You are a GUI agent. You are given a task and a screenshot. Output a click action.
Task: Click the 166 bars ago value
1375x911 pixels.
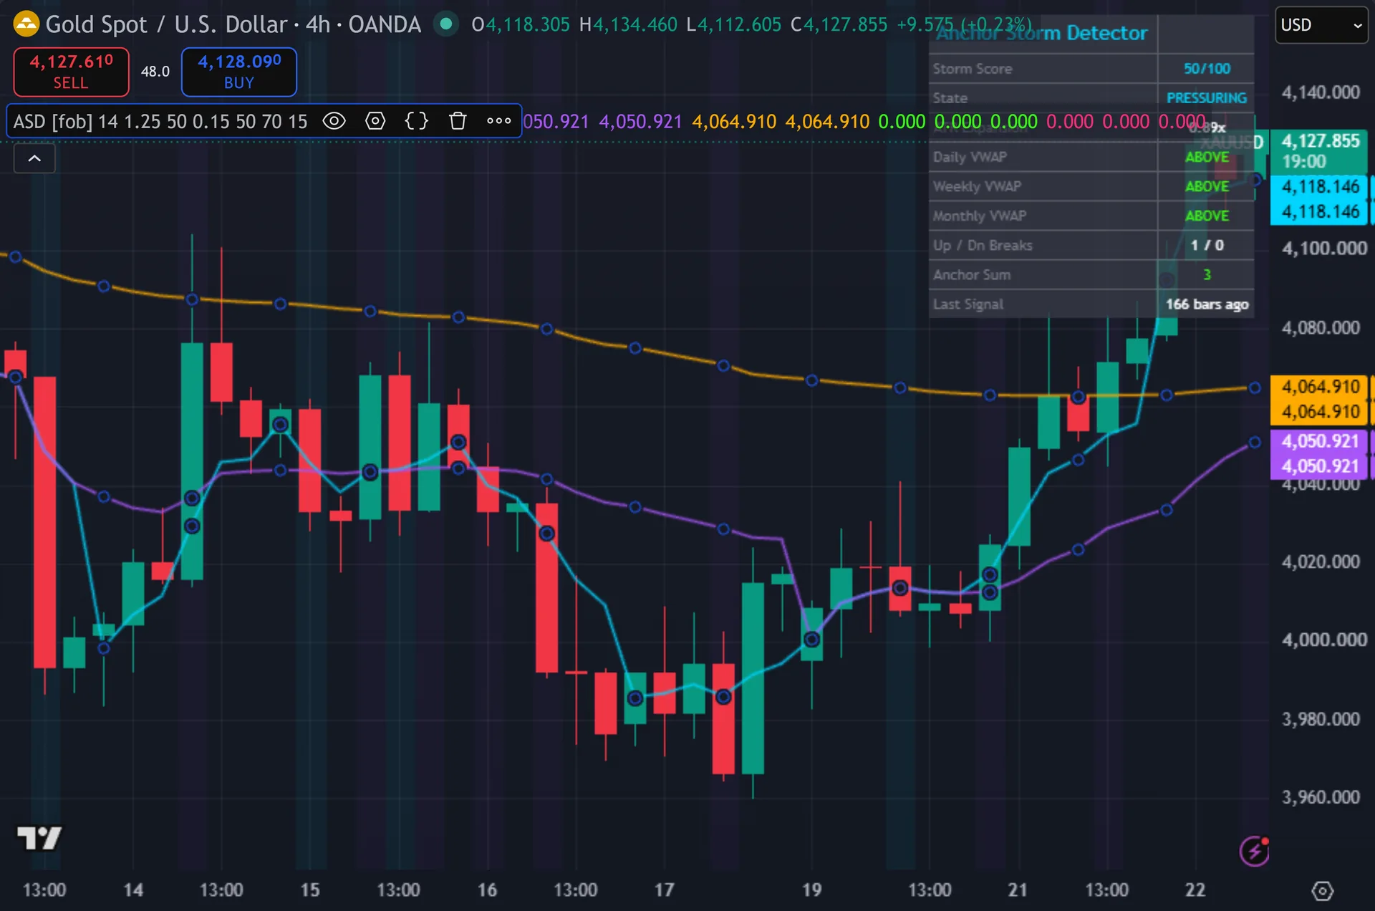point(1207,304)
